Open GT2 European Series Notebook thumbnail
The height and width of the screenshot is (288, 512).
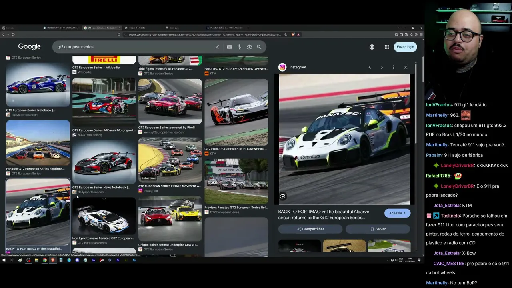(x=38, y=85)
